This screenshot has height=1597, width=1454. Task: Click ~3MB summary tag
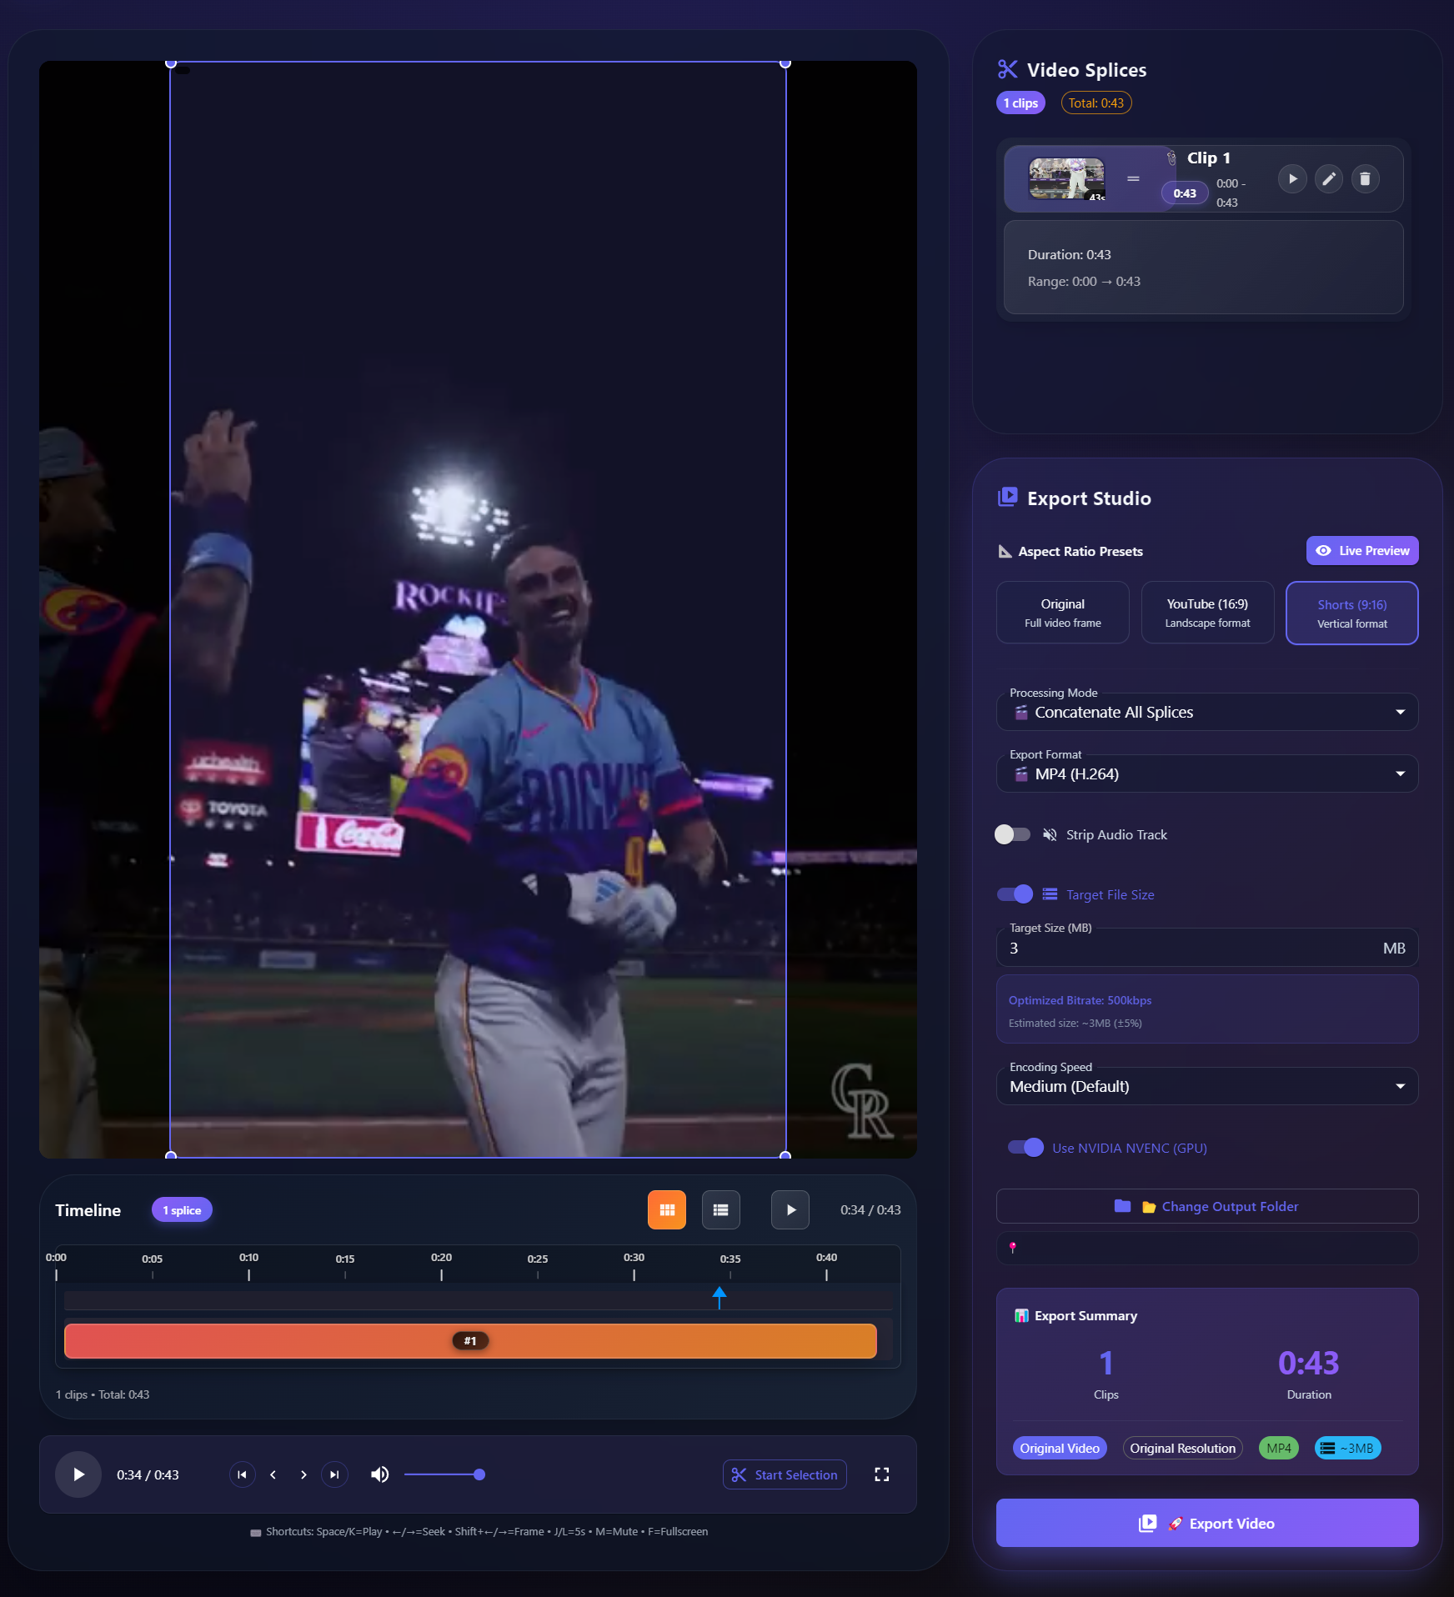[1347, 1448]
